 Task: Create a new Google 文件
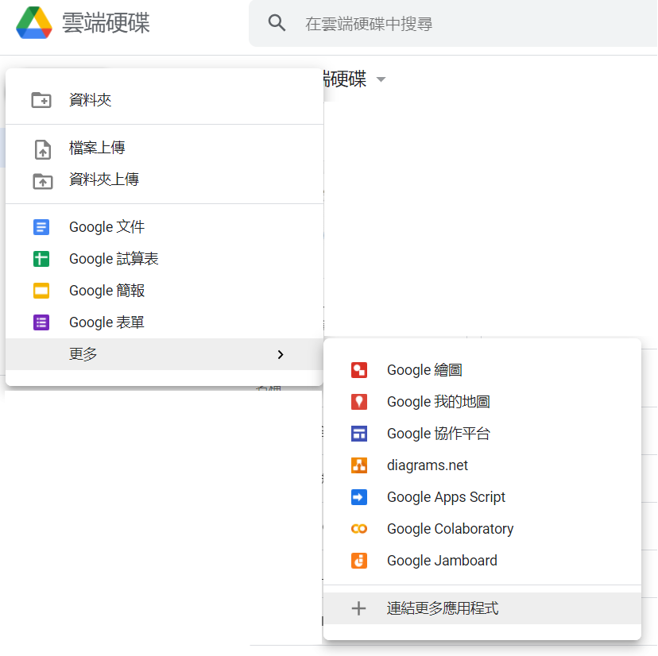pyautogui.click(x=164, y=227)
